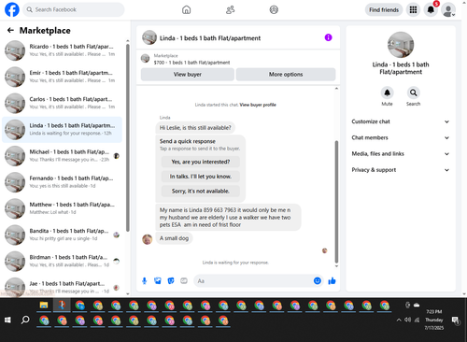Send quick reply Sorry, it's not available.

click(x=201, y=192)
